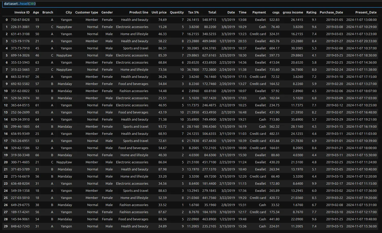Click gross income 13.2945
382x233 pixels.
[x=297, y=191]
